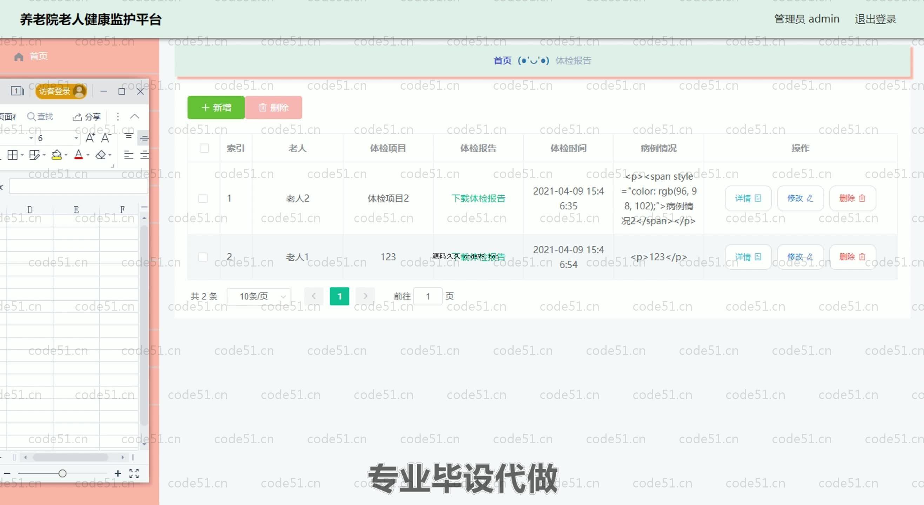Click 退出登录 logout link
The height and width of the screenshot is (505, 924).
point(875,19)
